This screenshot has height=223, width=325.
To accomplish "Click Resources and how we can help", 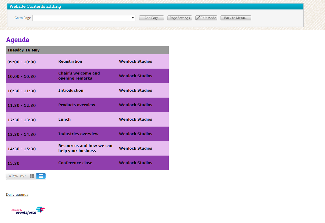I will (85, 148).
